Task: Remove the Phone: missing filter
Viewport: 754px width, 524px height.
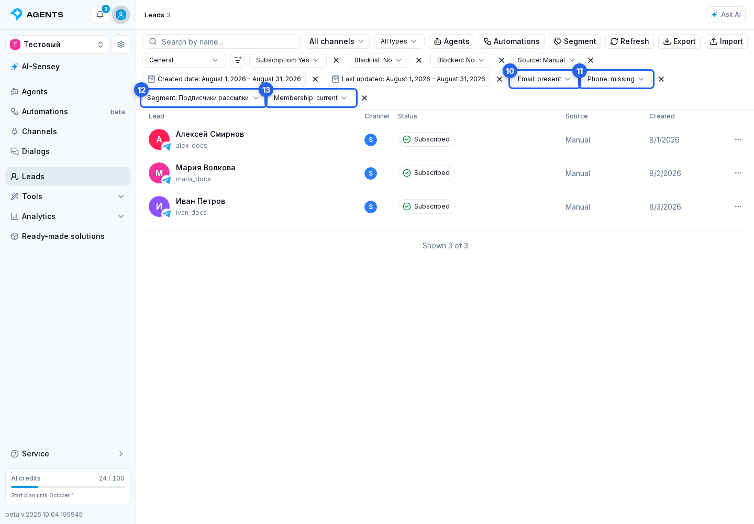Action: coord(661,79)
